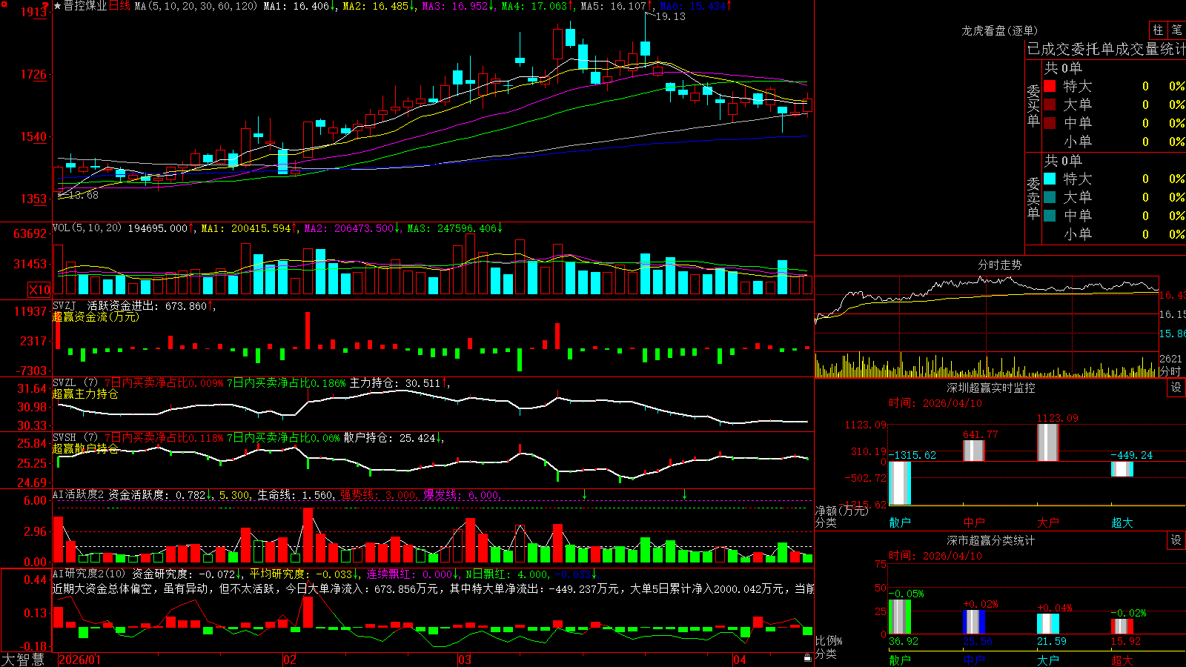Click the 分时走势 panel title
The height and width of the screenshot is (667, 1186).
[x=999, y=265]
